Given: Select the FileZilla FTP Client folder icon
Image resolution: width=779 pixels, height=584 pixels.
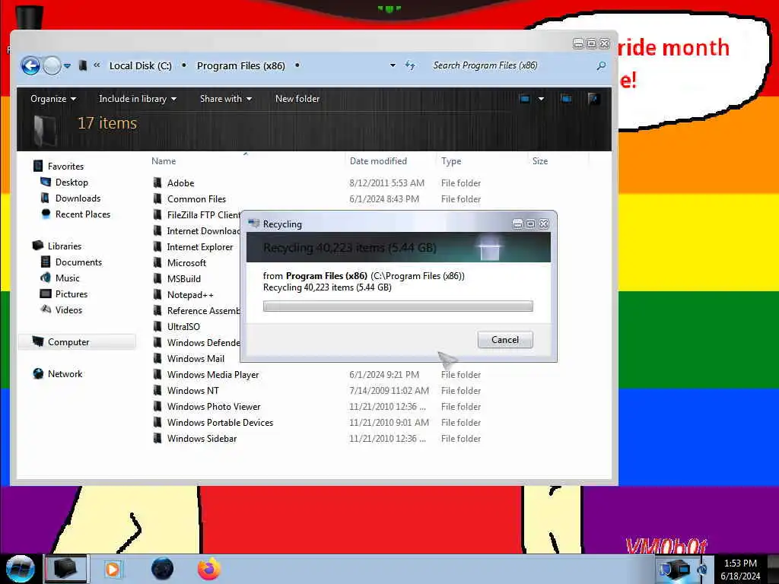Looking at the screenshot, I should 157,214.
